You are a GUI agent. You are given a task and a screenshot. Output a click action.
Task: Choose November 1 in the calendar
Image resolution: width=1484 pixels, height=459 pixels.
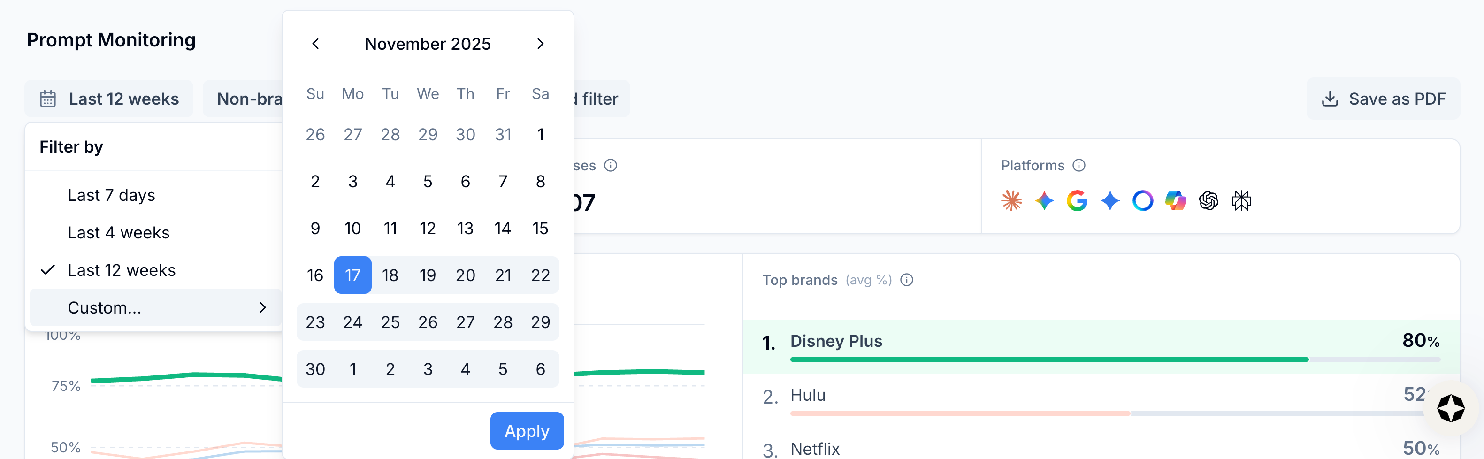[x=540, y=135]
